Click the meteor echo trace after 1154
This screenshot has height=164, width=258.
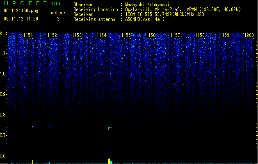pos(110,128)
